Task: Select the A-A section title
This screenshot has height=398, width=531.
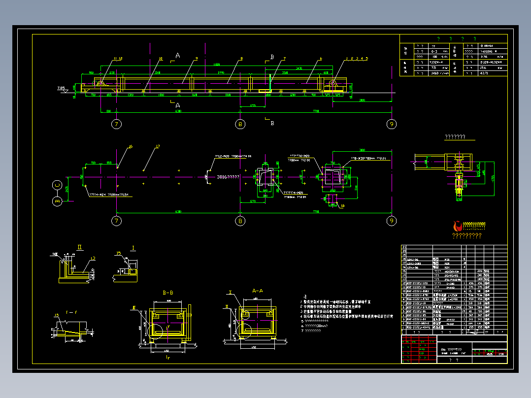Action: click(x=257, y=291)
